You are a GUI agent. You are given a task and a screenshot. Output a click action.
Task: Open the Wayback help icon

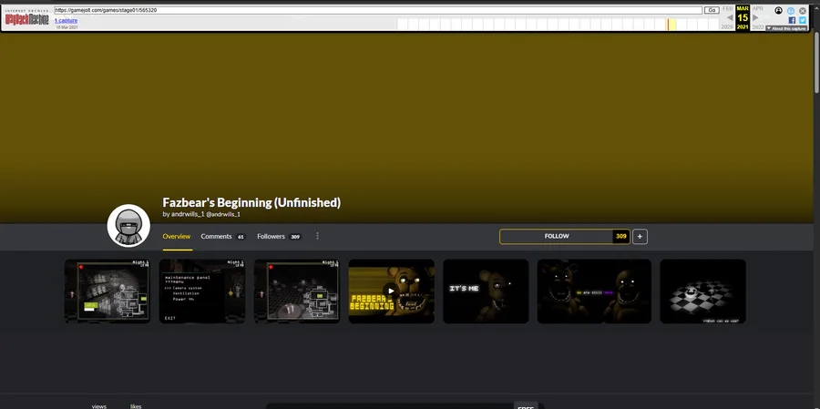[791, 10]
